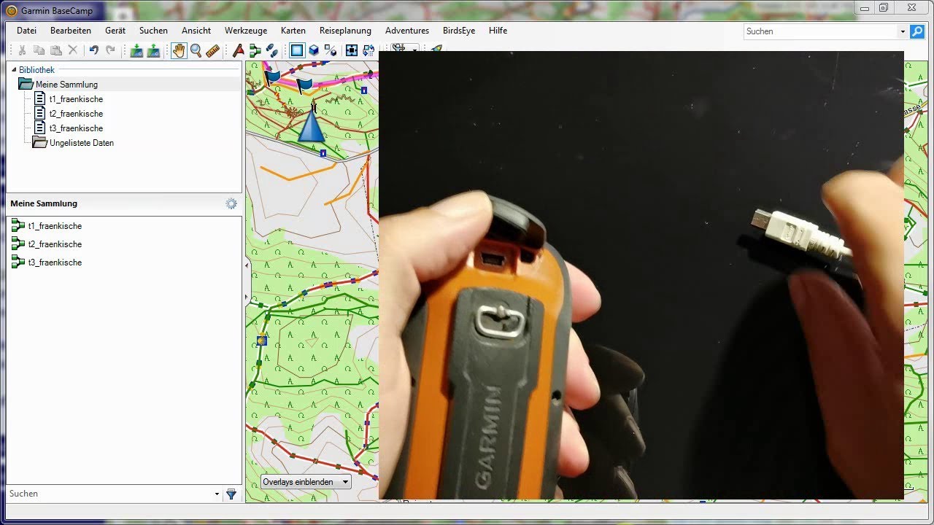Open the bottom search field dropdown arrow

click(x=217, y=494)
